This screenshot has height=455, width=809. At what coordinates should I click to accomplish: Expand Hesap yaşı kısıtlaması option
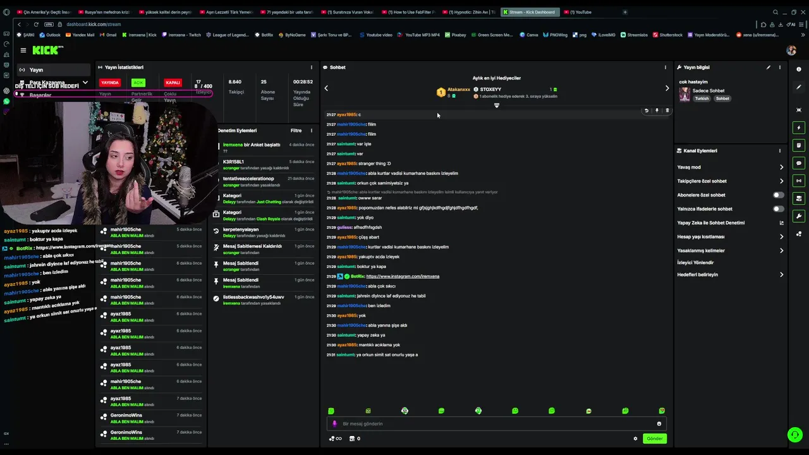click(781, 237)
